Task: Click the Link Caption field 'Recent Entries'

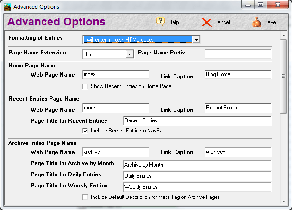Action: tap(238, 108)
